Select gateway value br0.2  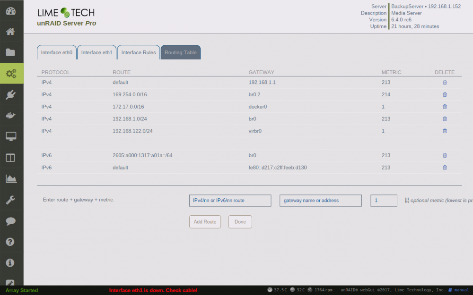pyautogui.click(x=254, y=94)
